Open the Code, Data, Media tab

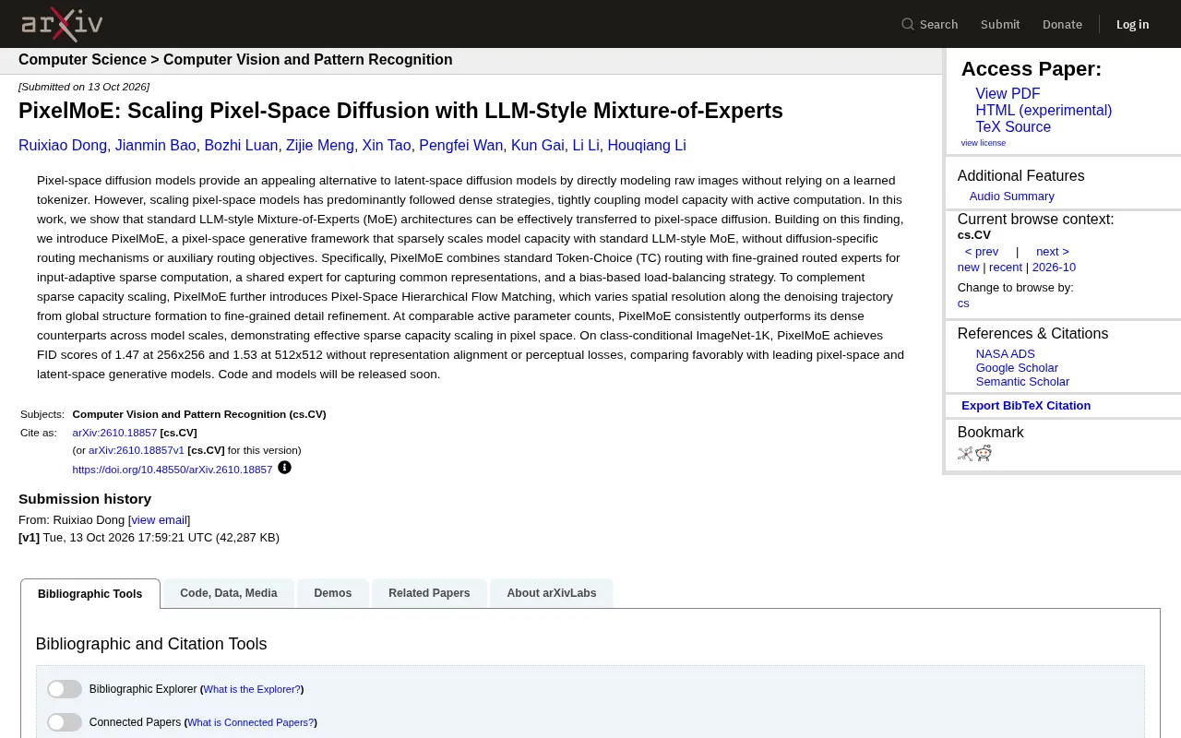click(229, 593)
